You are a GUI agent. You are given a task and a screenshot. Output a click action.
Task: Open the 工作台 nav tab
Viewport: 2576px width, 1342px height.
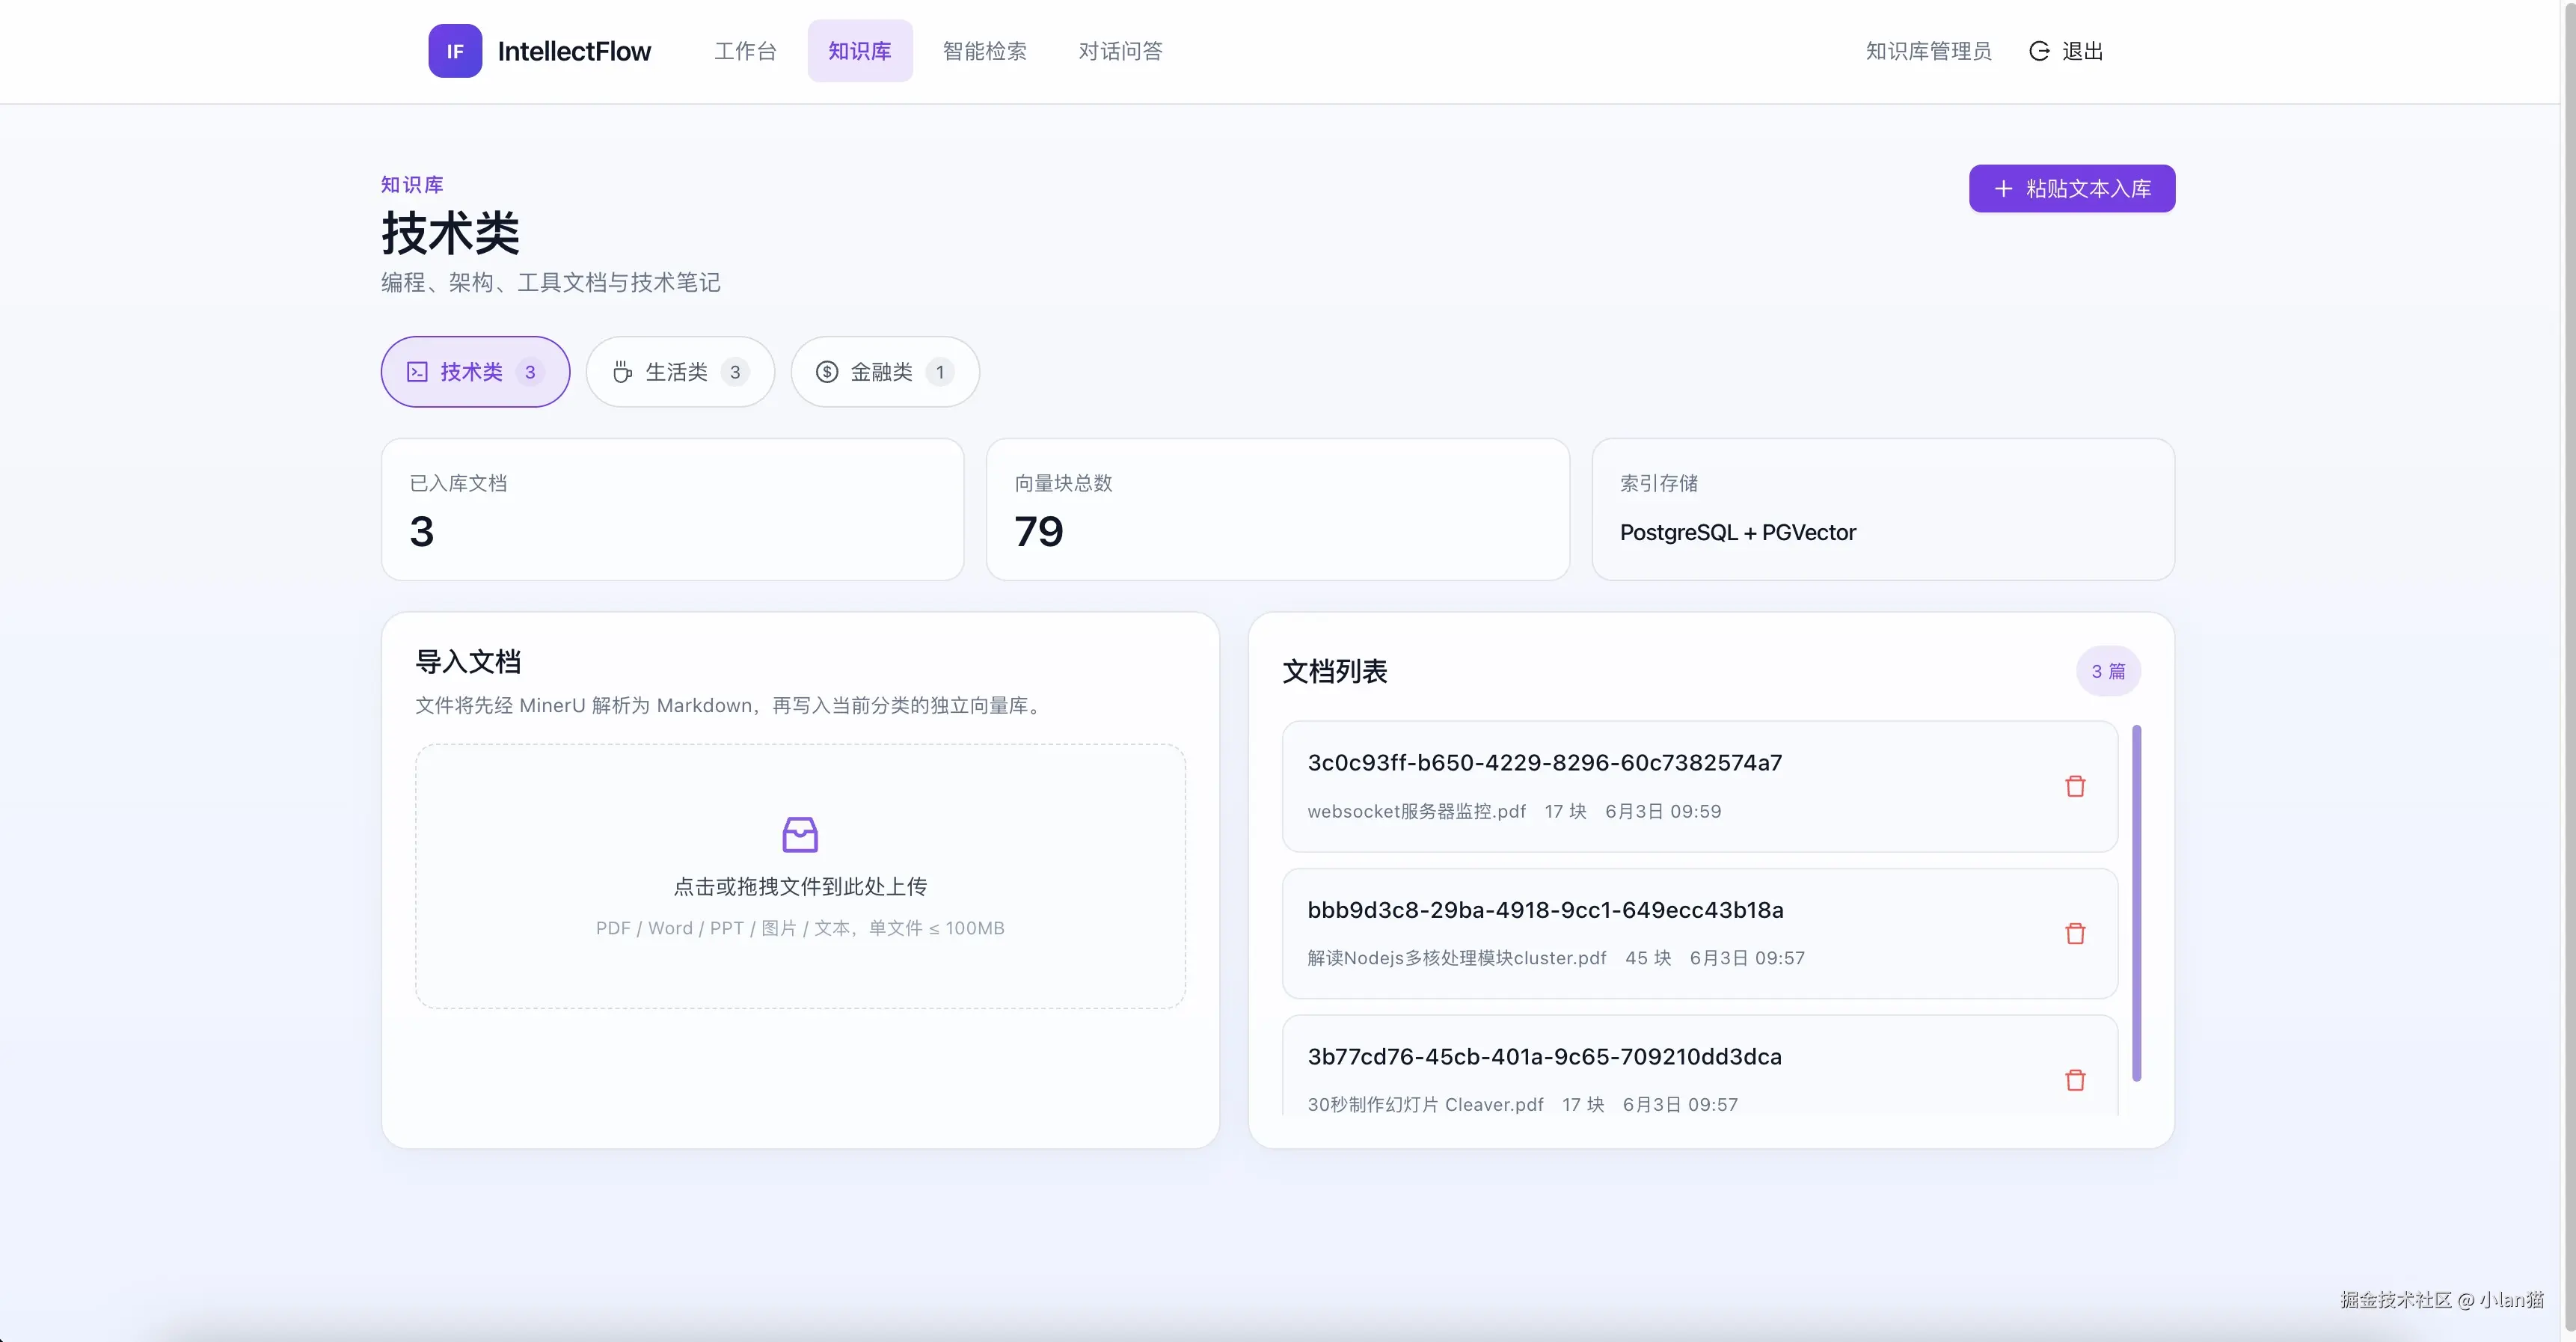pos(745,51)
